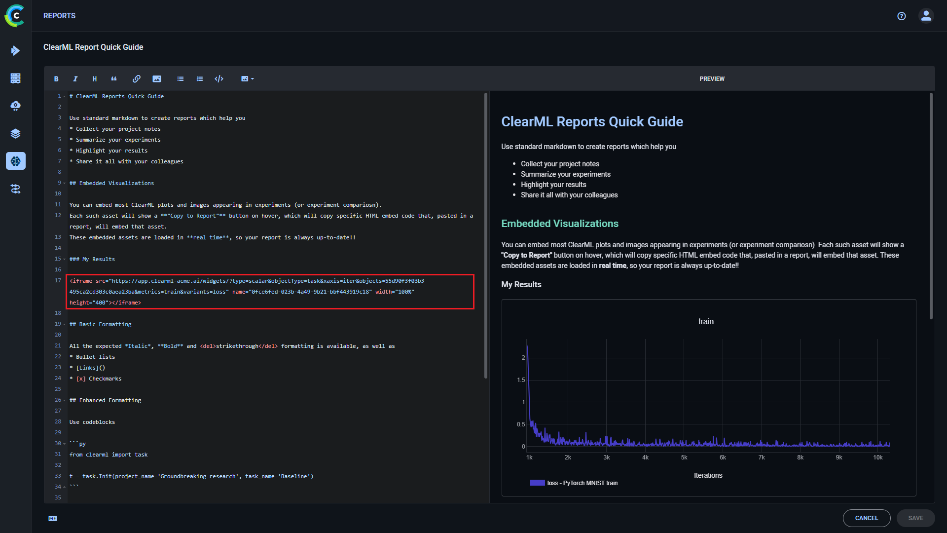
Task: Apply italic formatting from the toolbar
Action: (x=75, y=79)
